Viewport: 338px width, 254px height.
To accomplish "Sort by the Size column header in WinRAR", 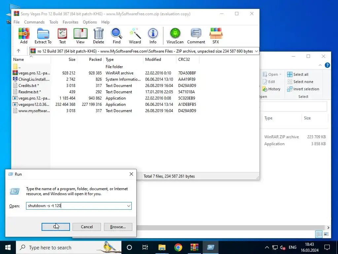I will [x=64, y=60].
